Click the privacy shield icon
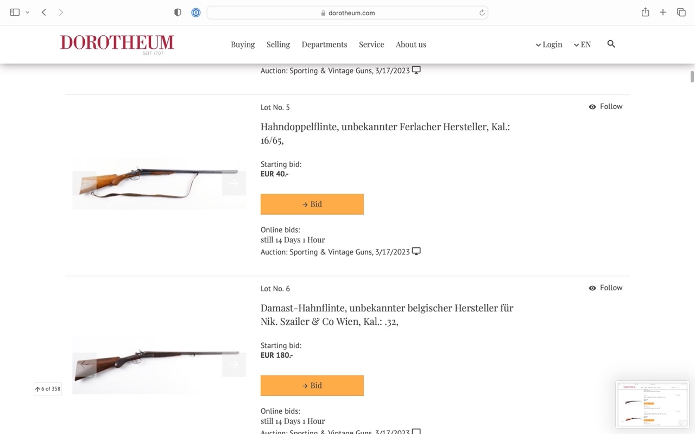This screenshot has width=695, height=434. 178,12
